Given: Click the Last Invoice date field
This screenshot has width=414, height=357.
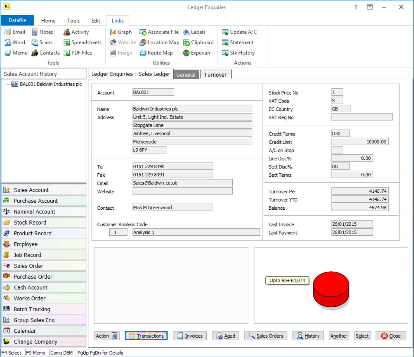Looking at the screenshot, I should 352,224.
